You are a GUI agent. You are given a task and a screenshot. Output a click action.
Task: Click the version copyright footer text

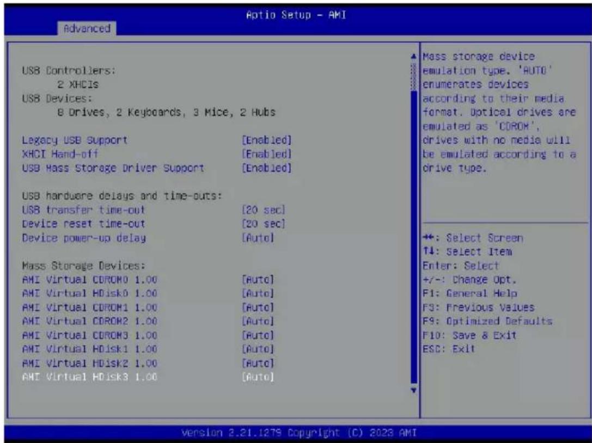pos(299,432)
